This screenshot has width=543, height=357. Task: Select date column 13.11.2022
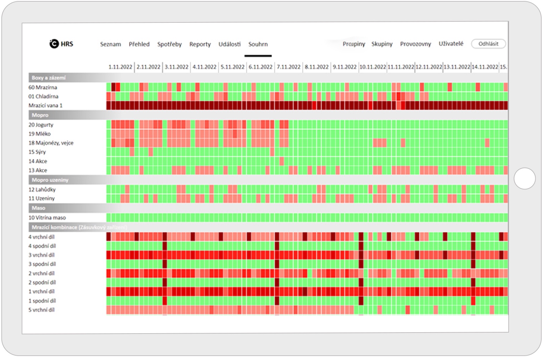coord(457,67)
